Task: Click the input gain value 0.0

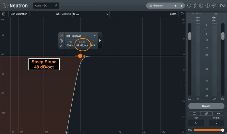Action: click(190, 99)
